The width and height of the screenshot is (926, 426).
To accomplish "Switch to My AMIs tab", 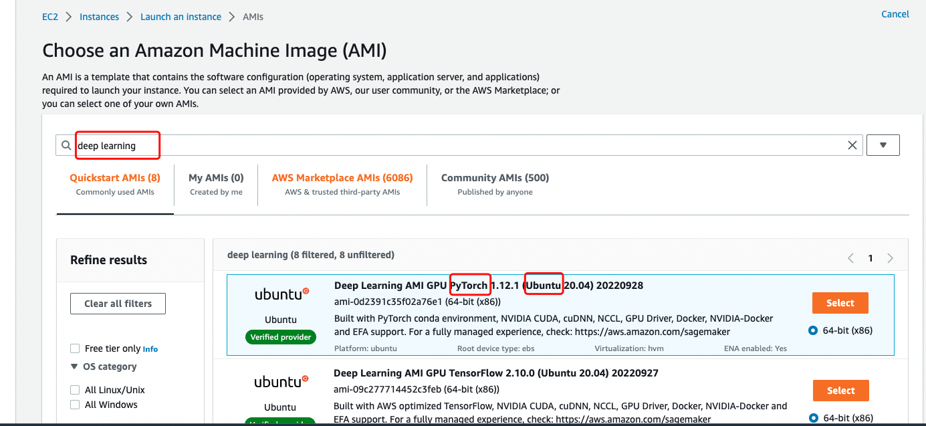I will click(216, 185).
